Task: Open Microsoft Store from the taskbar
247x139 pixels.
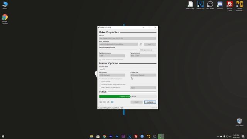Action: pos(98,136)
